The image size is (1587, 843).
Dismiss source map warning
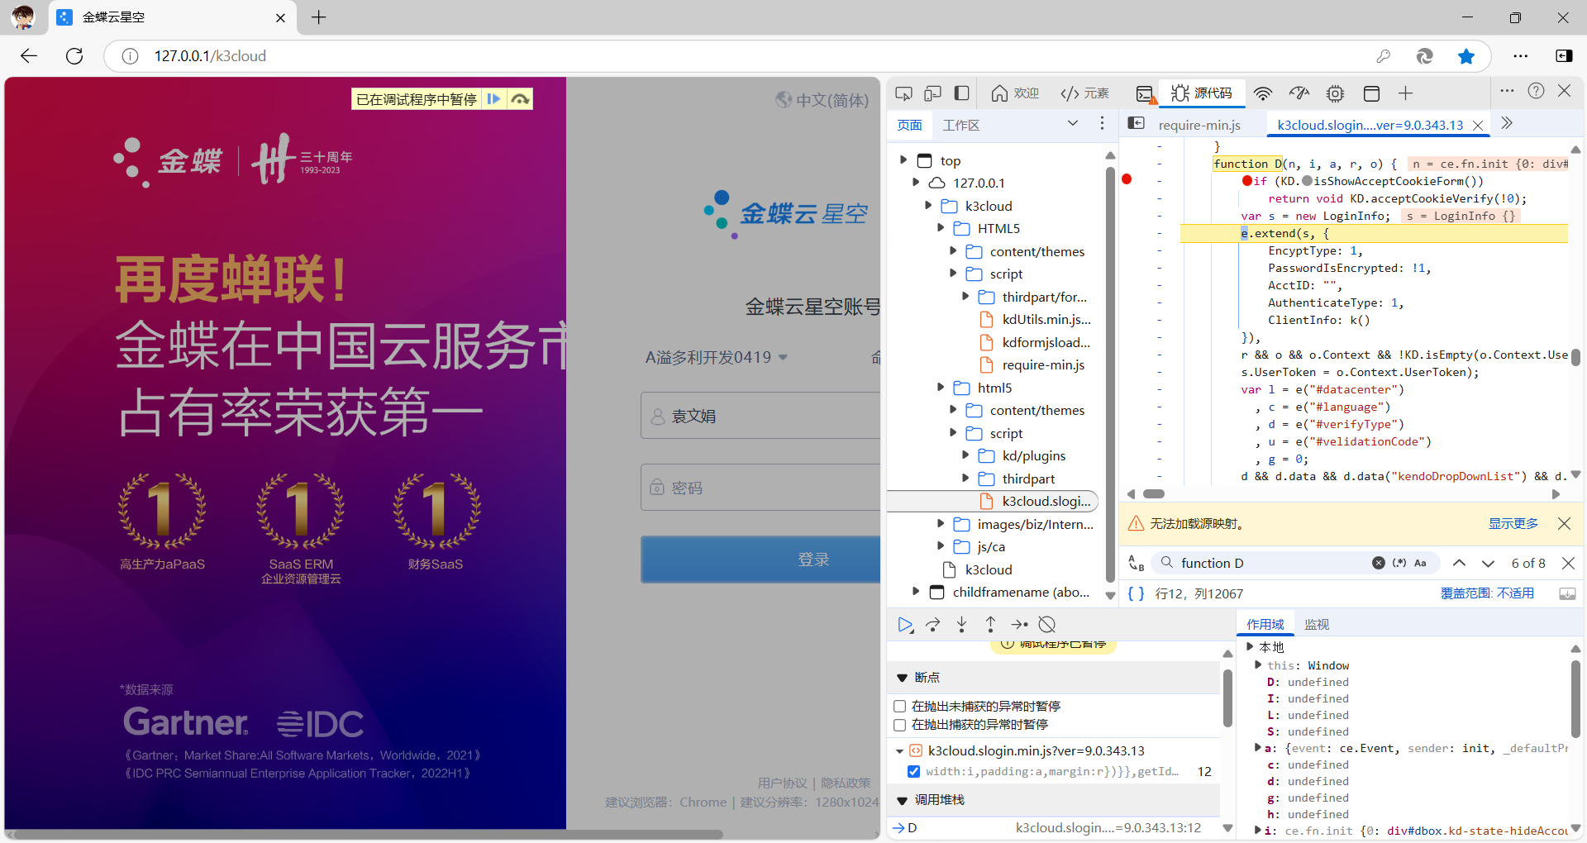1564,523
